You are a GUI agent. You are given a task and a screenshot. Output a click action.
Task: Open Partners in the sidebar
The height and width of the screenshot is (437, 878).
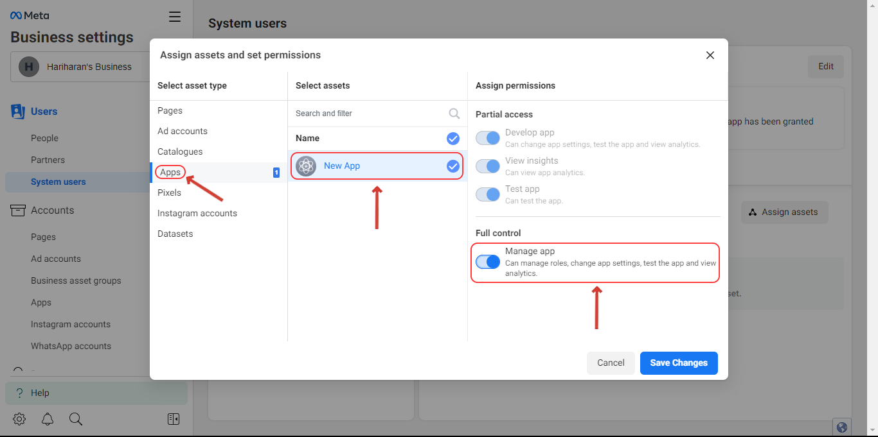click(x=48, y=160)
